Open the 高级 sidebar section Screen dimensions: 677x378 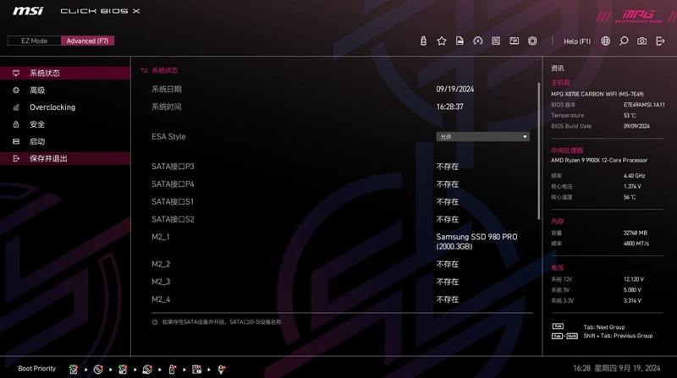pos(65,90)
